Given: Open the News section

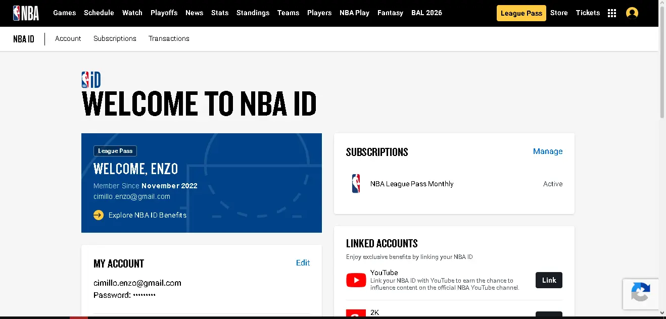Looking at the screenshot, I should point(194,13).
